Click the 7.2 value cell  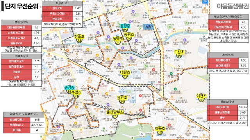click(36, 28)
